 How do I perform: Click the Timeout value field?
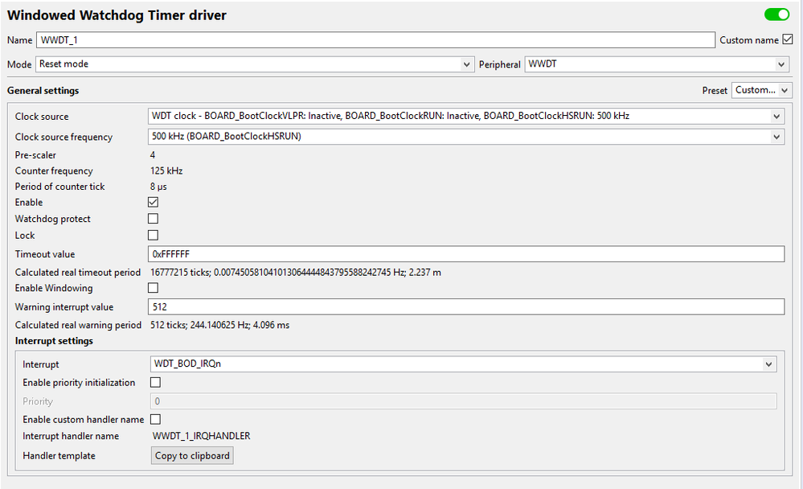tap(465, 254)
